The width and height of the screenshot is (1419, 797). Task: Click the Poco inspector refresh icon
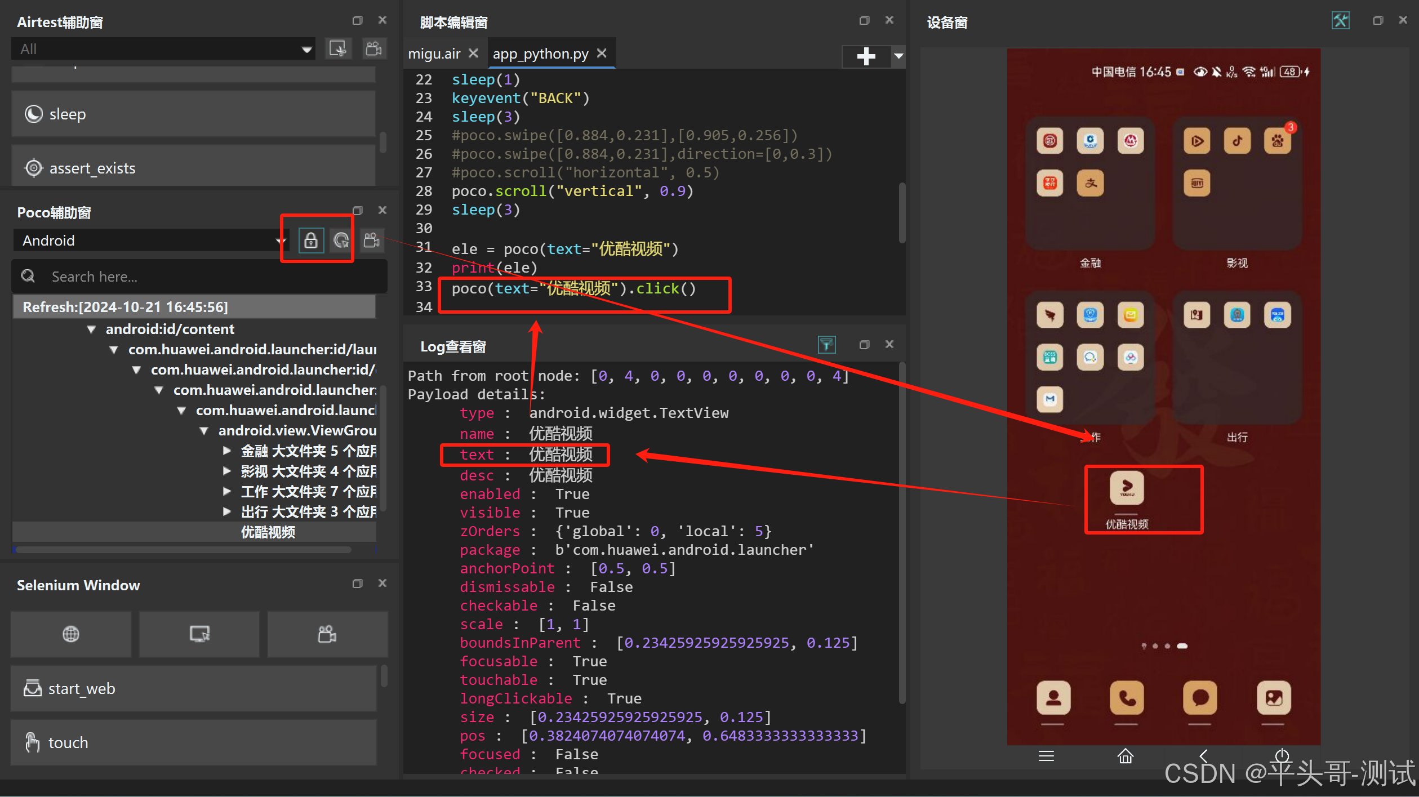click(341, 241)
